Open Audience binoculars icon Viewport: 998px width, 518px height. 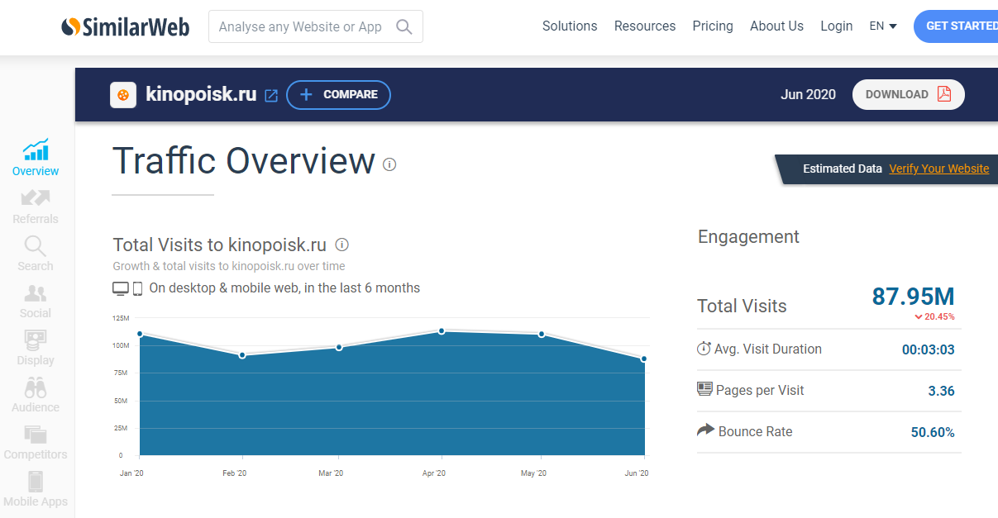[x=36, y=387]
